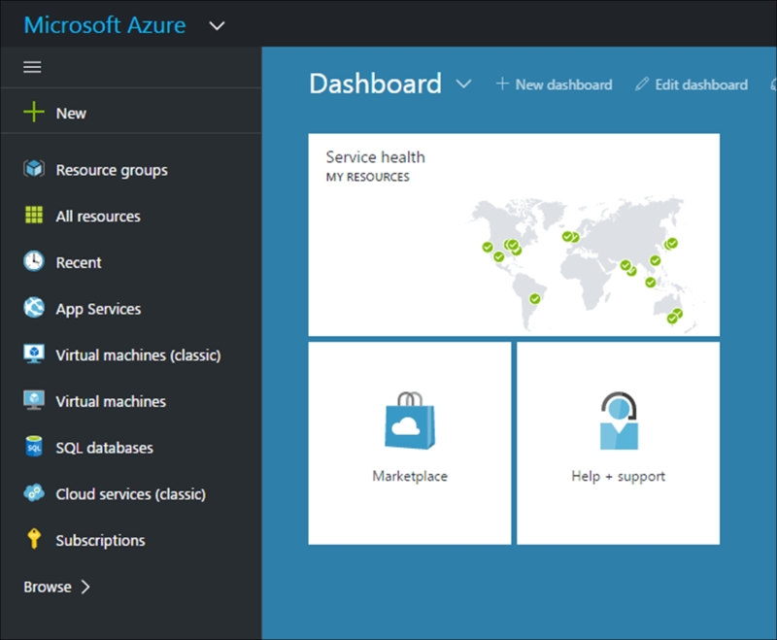This screenshot has width=777, height=640.
Task: Expand the Microsoft Azure dropdown chevron
Action: [217, 26]
